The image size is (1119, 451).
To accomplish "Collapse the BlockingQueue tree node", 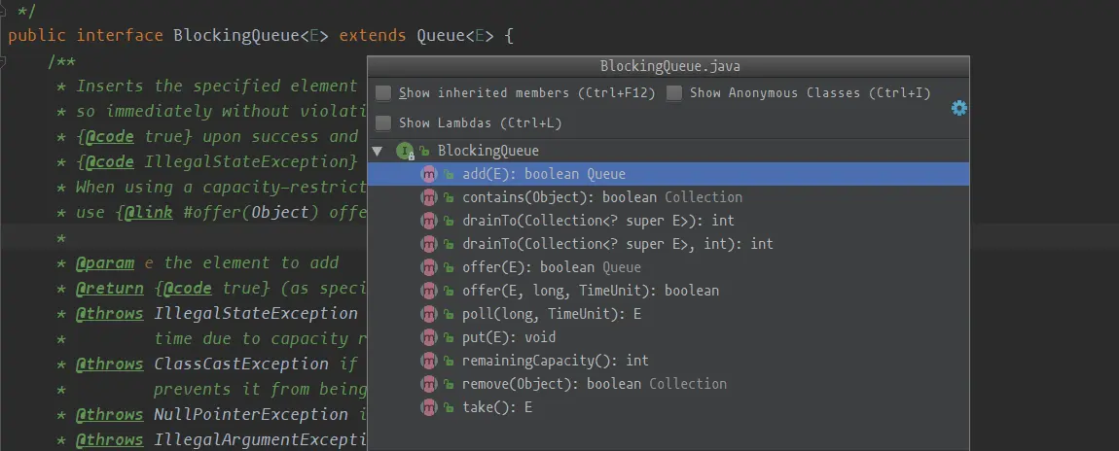I will (x=378, y=151).
